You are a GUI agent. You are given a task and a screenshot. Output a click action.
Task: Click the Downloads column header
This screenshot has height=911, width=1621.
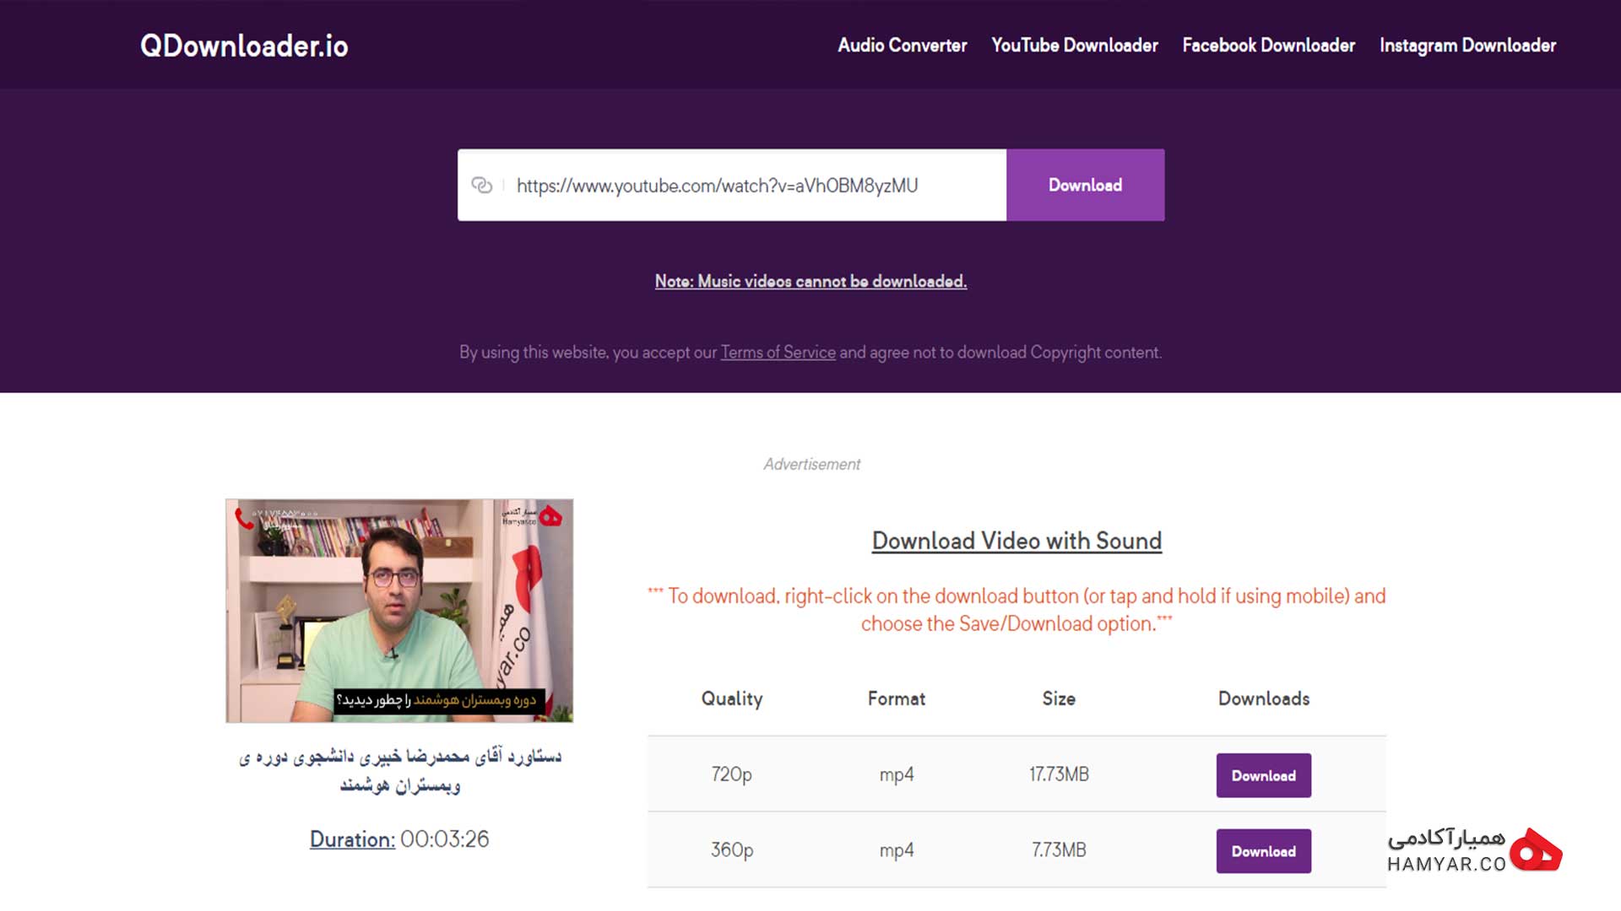[x=1264, y=698]
